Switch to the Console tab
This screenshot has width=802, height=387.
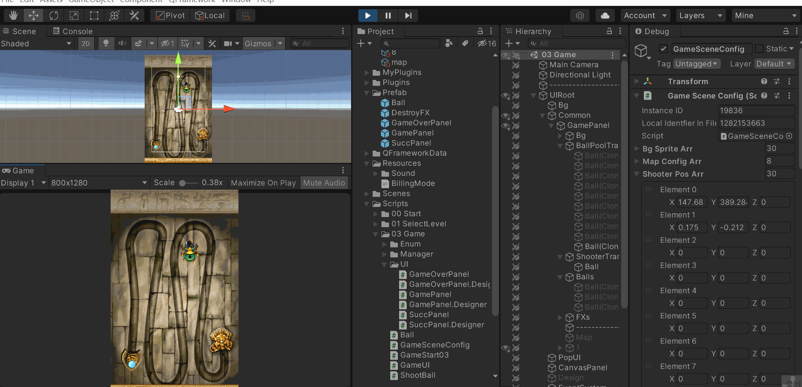point(72,31)
